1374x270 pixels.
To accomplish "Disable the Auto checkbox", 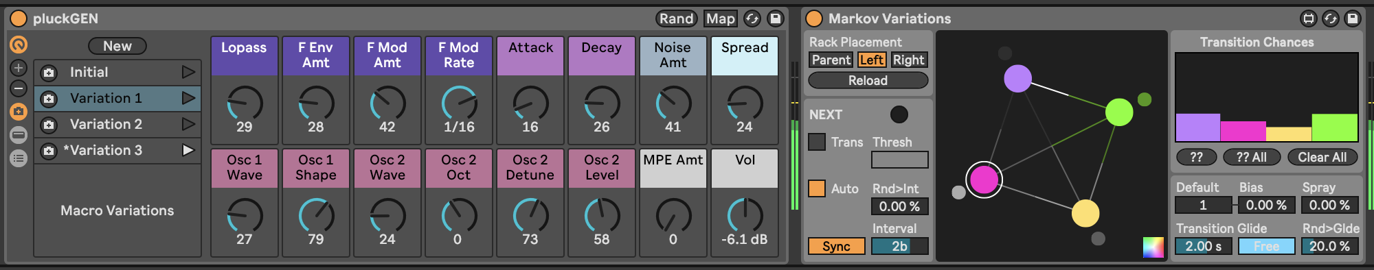I will click(x=817, y=188).
